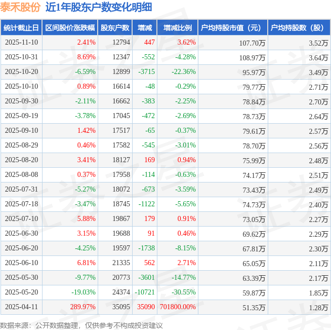The width and height of the screenshot is (331, 330).
Task: Click the change value 35090
Action: [x=146, y=307]
